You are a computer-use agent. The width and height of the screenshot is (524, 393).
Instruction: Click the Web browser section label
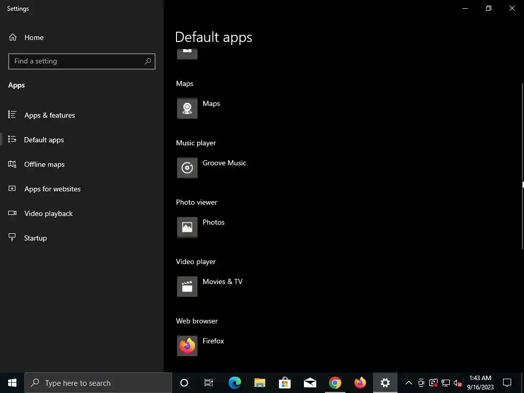(x=197, y=321)
